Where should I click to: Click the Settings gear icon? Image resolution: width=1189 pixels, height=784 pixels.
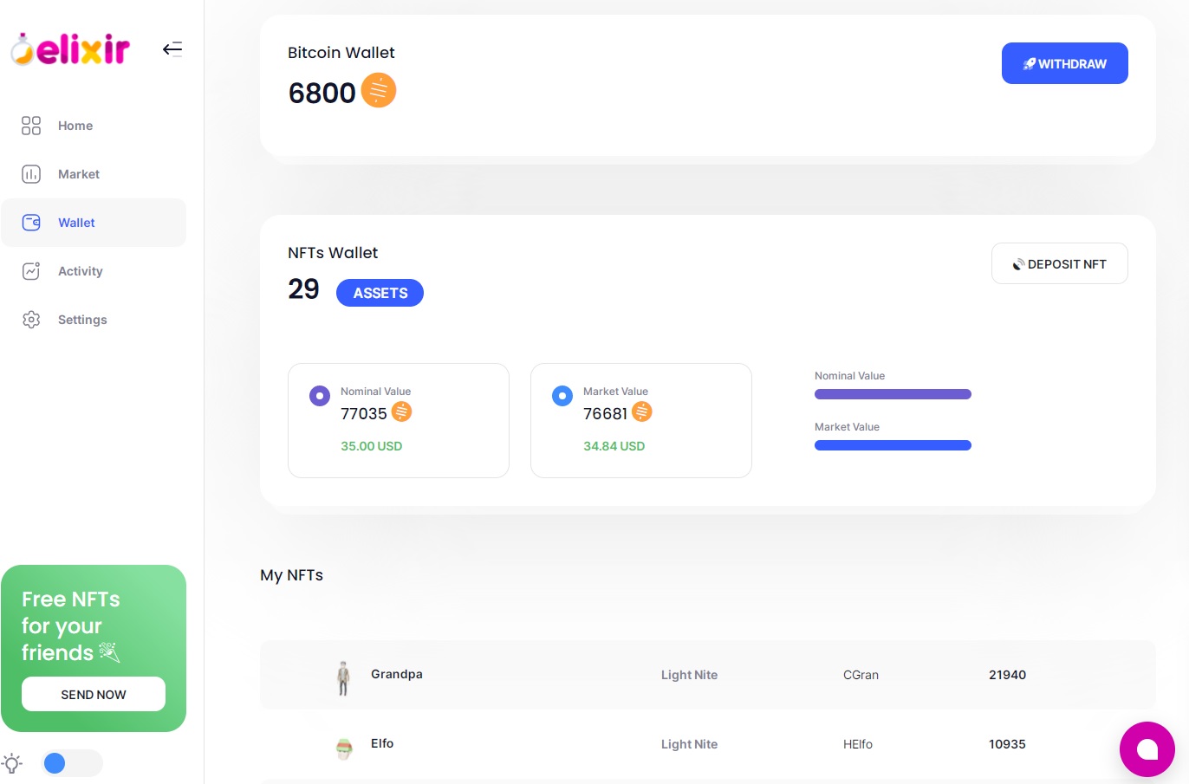(31, 320)
